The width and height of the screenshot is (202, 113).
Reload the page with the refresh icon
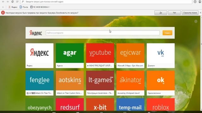click(x=13, y=2)
